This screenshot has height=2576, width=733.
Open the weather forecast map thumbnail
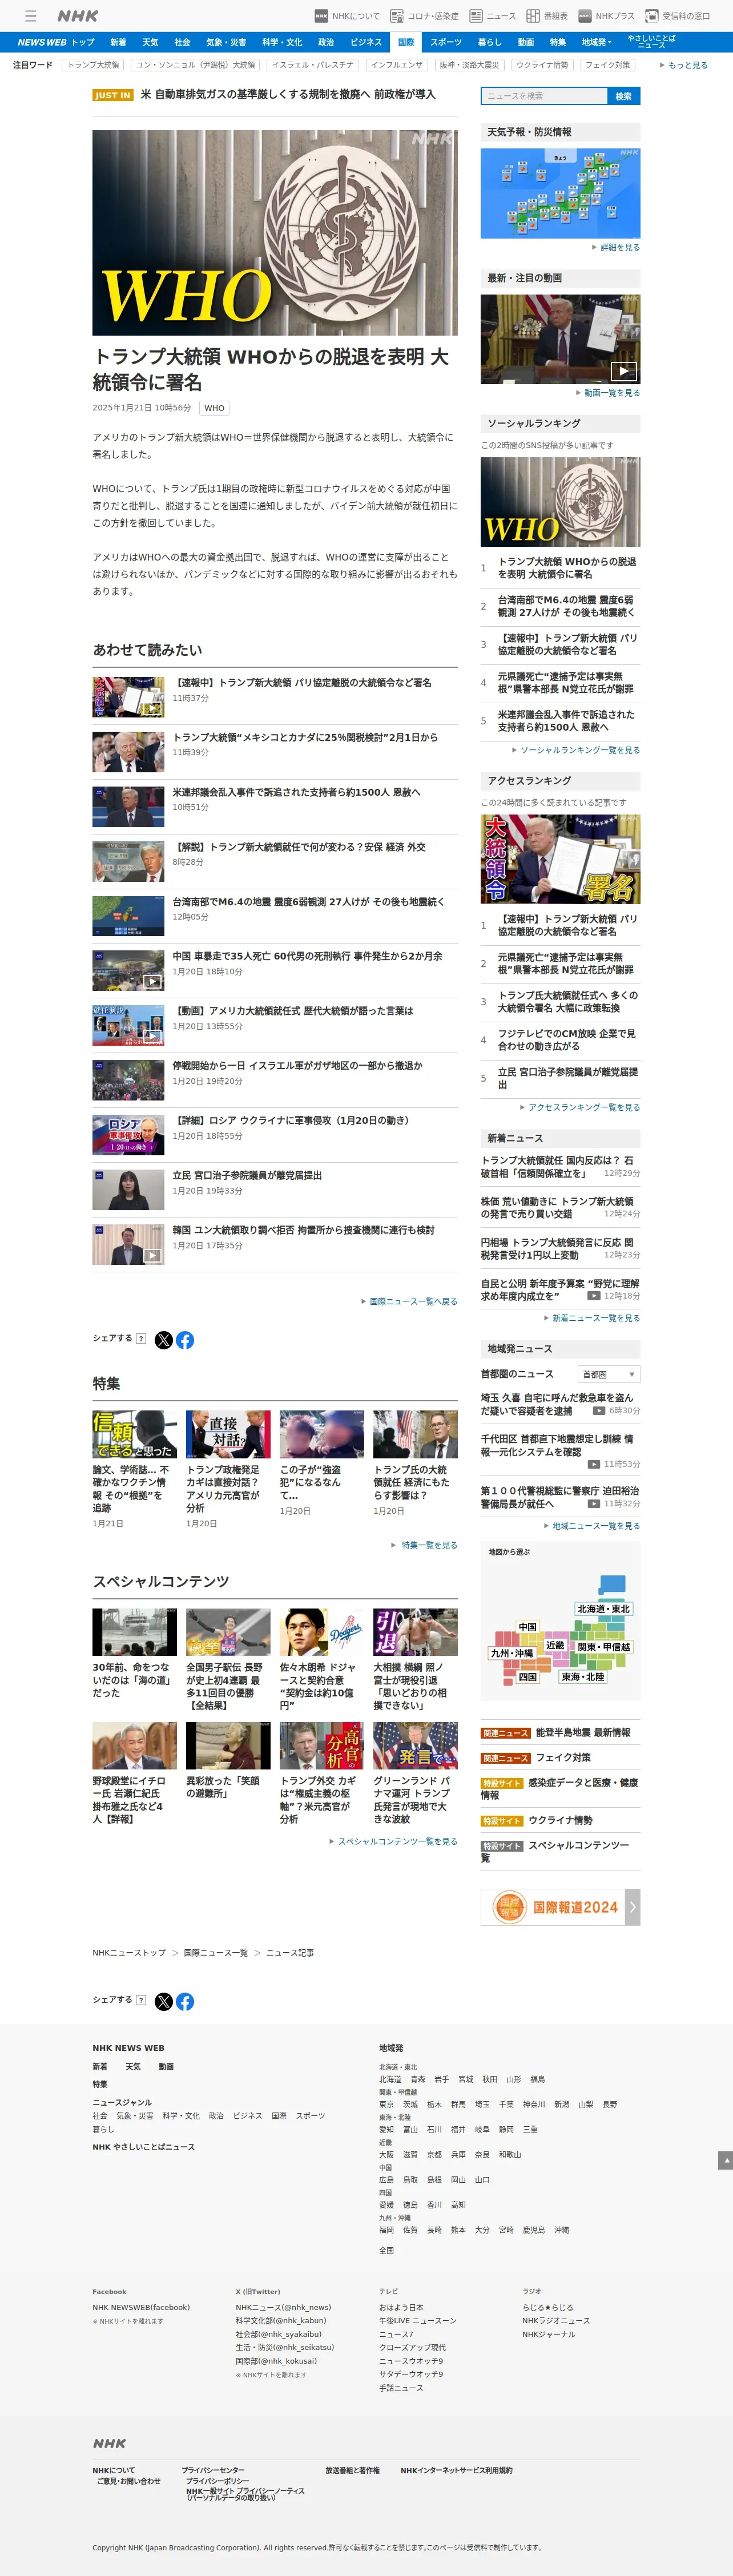560,193
